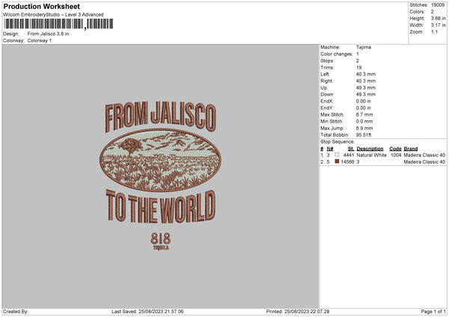Click the Color changes value 1
Screen dimensions: 449x317
358,54
